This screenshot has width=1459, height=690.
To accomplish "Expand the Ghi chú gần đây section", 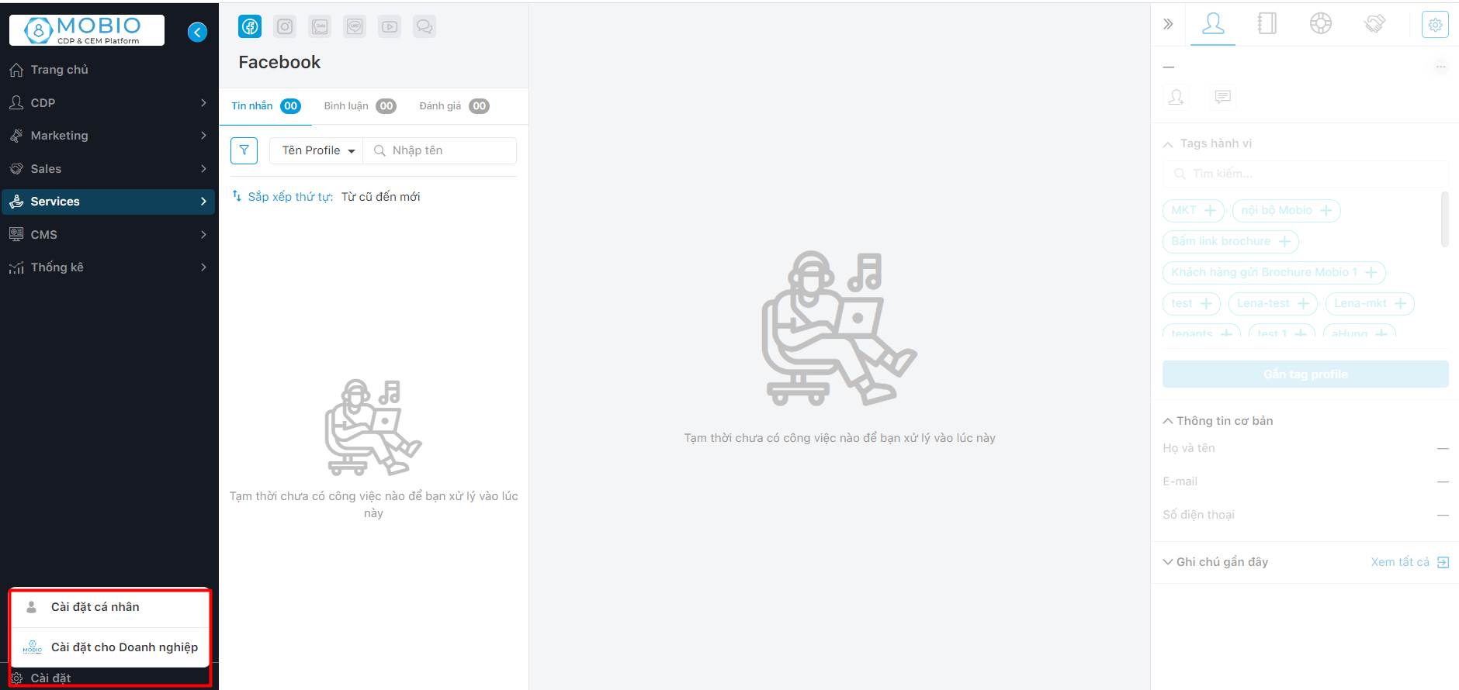I will pyautogui.click(x=1167, y=562).
